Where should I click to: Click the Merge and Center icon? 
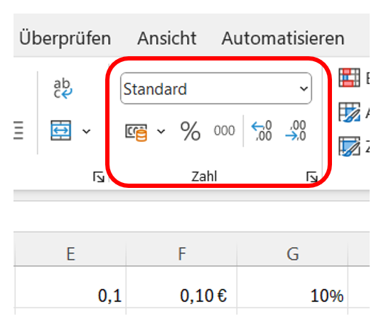pos(61,130)
